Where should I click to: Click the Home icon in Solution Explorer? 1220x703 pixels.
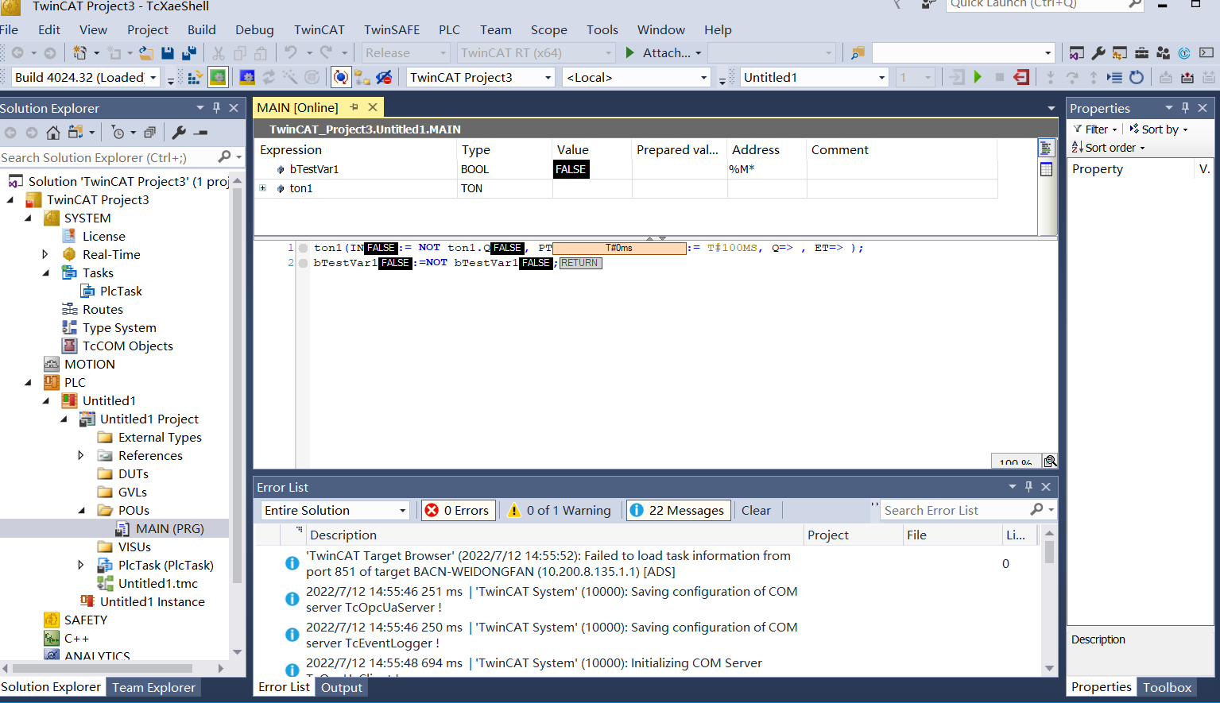coord(53,133)
